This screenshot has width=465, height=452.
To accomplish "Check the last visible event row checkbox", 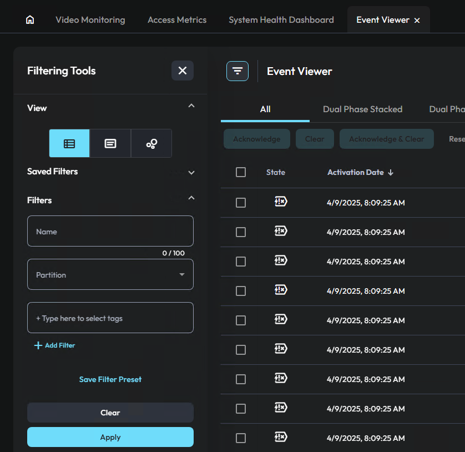I will (x=241, y=438).
